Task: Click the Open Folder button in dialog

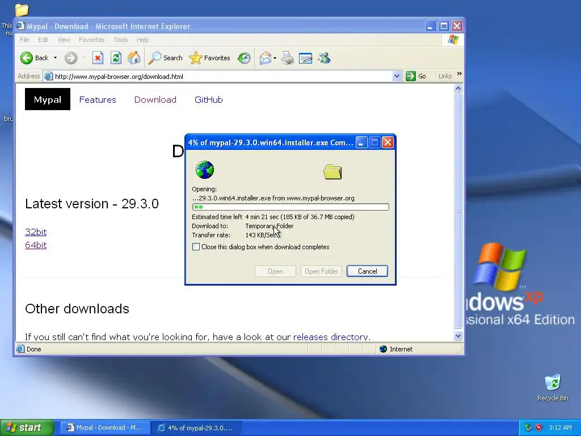Action: coord(321,271)
